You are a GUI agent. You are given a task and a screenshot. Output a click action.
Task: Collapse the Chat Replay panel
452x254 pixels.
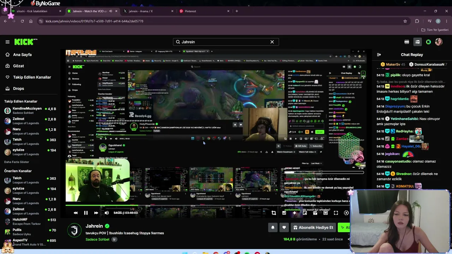click(379, 55)
